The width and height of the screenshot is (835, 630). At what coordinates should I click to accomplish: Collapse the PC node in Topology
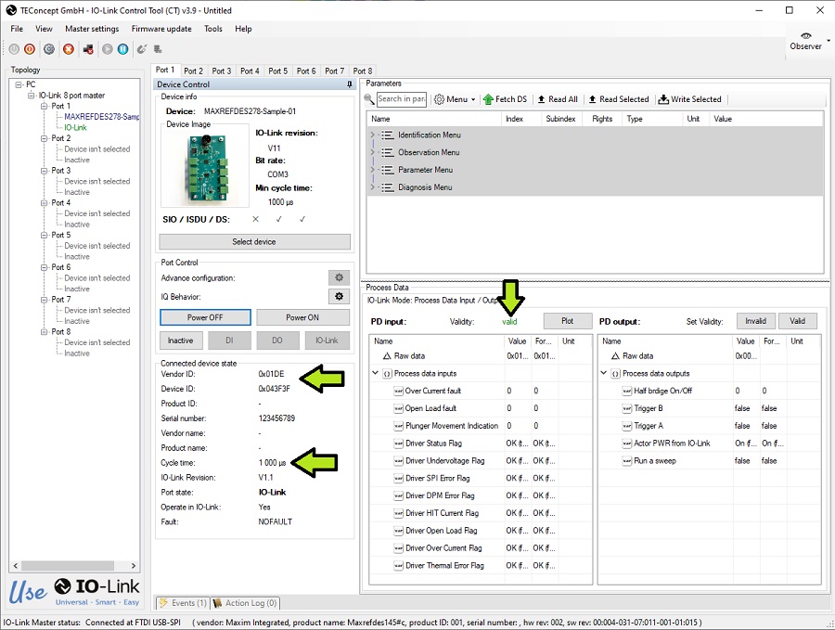19,84
